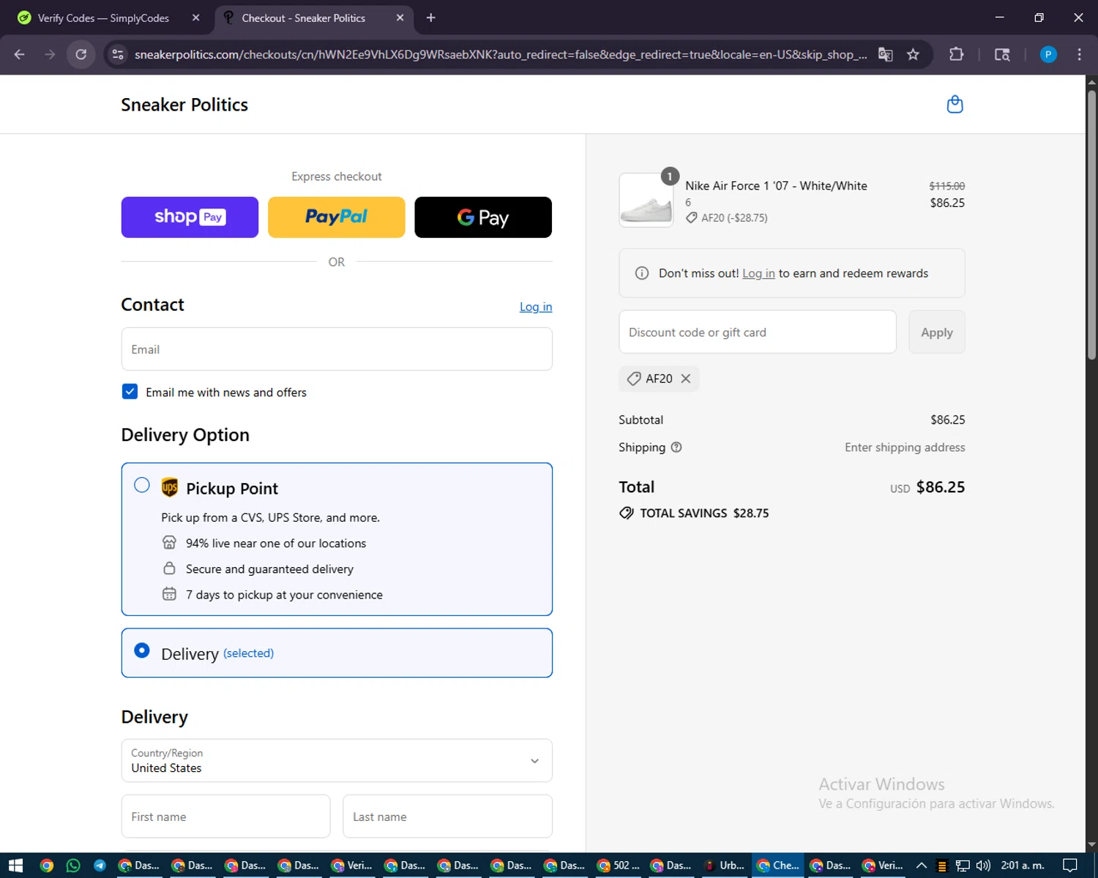This screenshot has width=1098, height=878.
Task: Click the crossed-out $115.00 price
Action: [947, 186]
